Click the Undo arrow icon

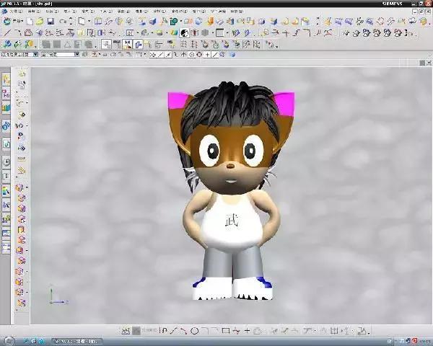click(62, 22)
